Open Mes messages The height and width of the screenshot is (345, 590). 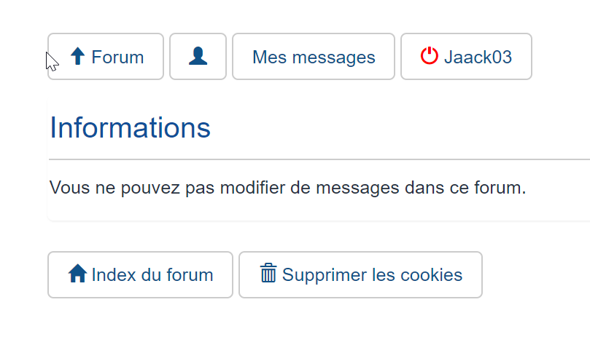point(314,57)
